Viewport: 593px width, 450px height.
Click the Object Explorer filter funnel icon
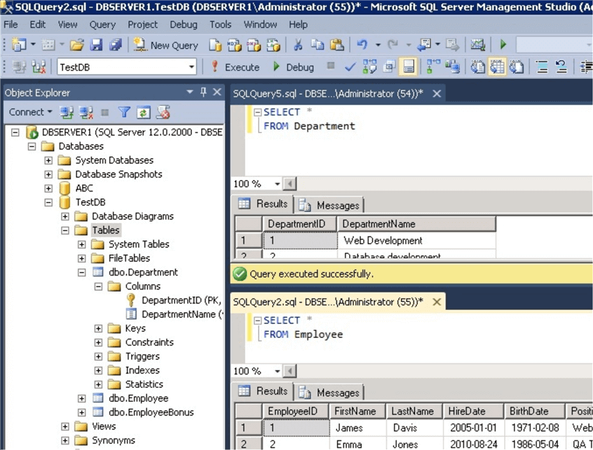tap(124, 112)
